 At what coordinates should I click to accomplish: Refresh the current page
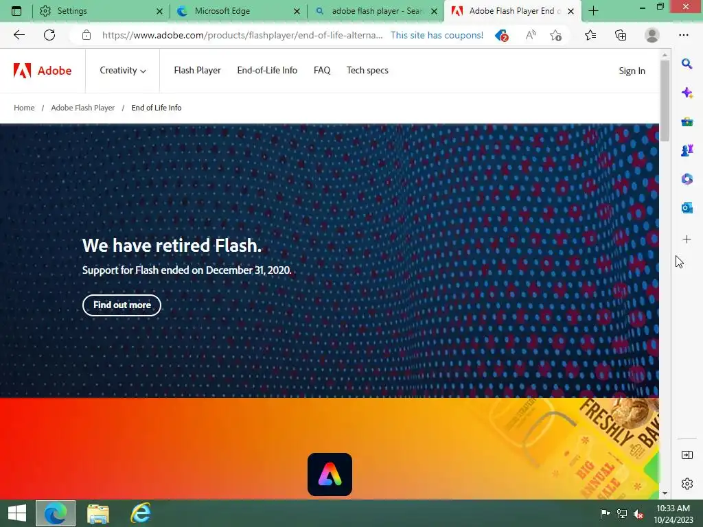tap(49, 35)
